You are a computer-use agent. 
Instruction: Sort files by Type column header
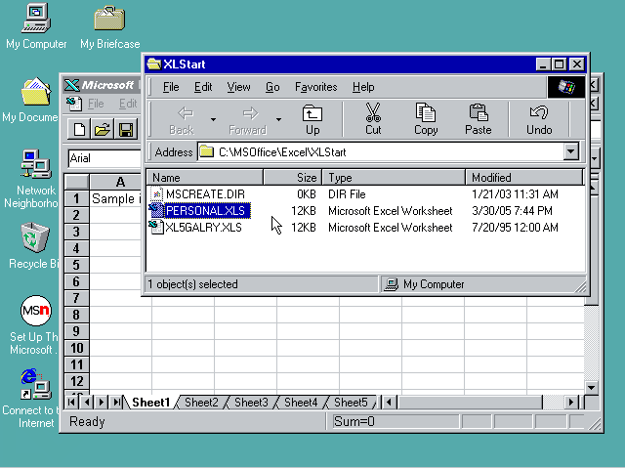[394, 178]
